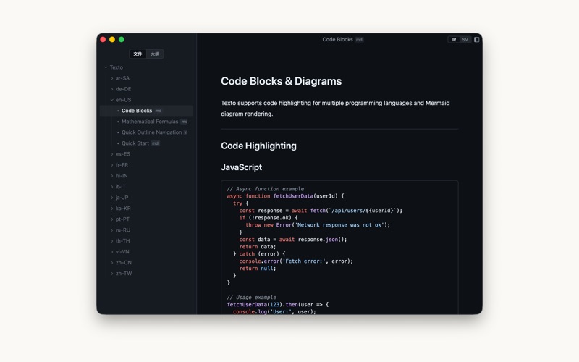
Task: Click the intro paragraph starting 'Texto supports'
Action: [335, 108]
